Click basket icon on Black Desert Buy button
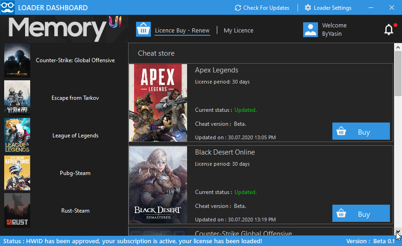This screenshot has width=402, height=246. (341, 213)
